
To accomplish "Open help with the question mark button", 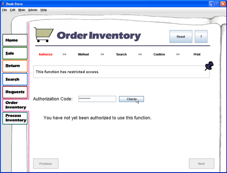I will [201, 36].
